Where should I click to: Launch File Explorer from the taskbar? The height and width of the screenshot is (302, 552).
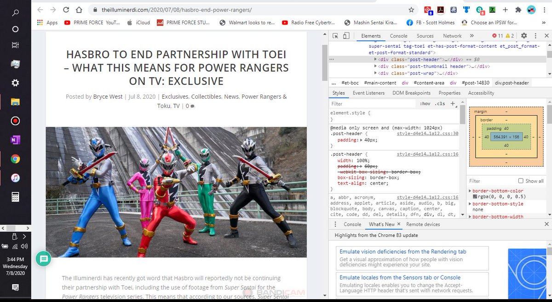(15, 102)
